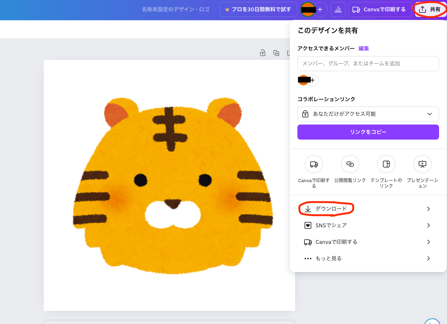The height and width of the screenshot is (324, 447).
Task: Select プレゼンテーション icon
Action: (x=423, y=164)
